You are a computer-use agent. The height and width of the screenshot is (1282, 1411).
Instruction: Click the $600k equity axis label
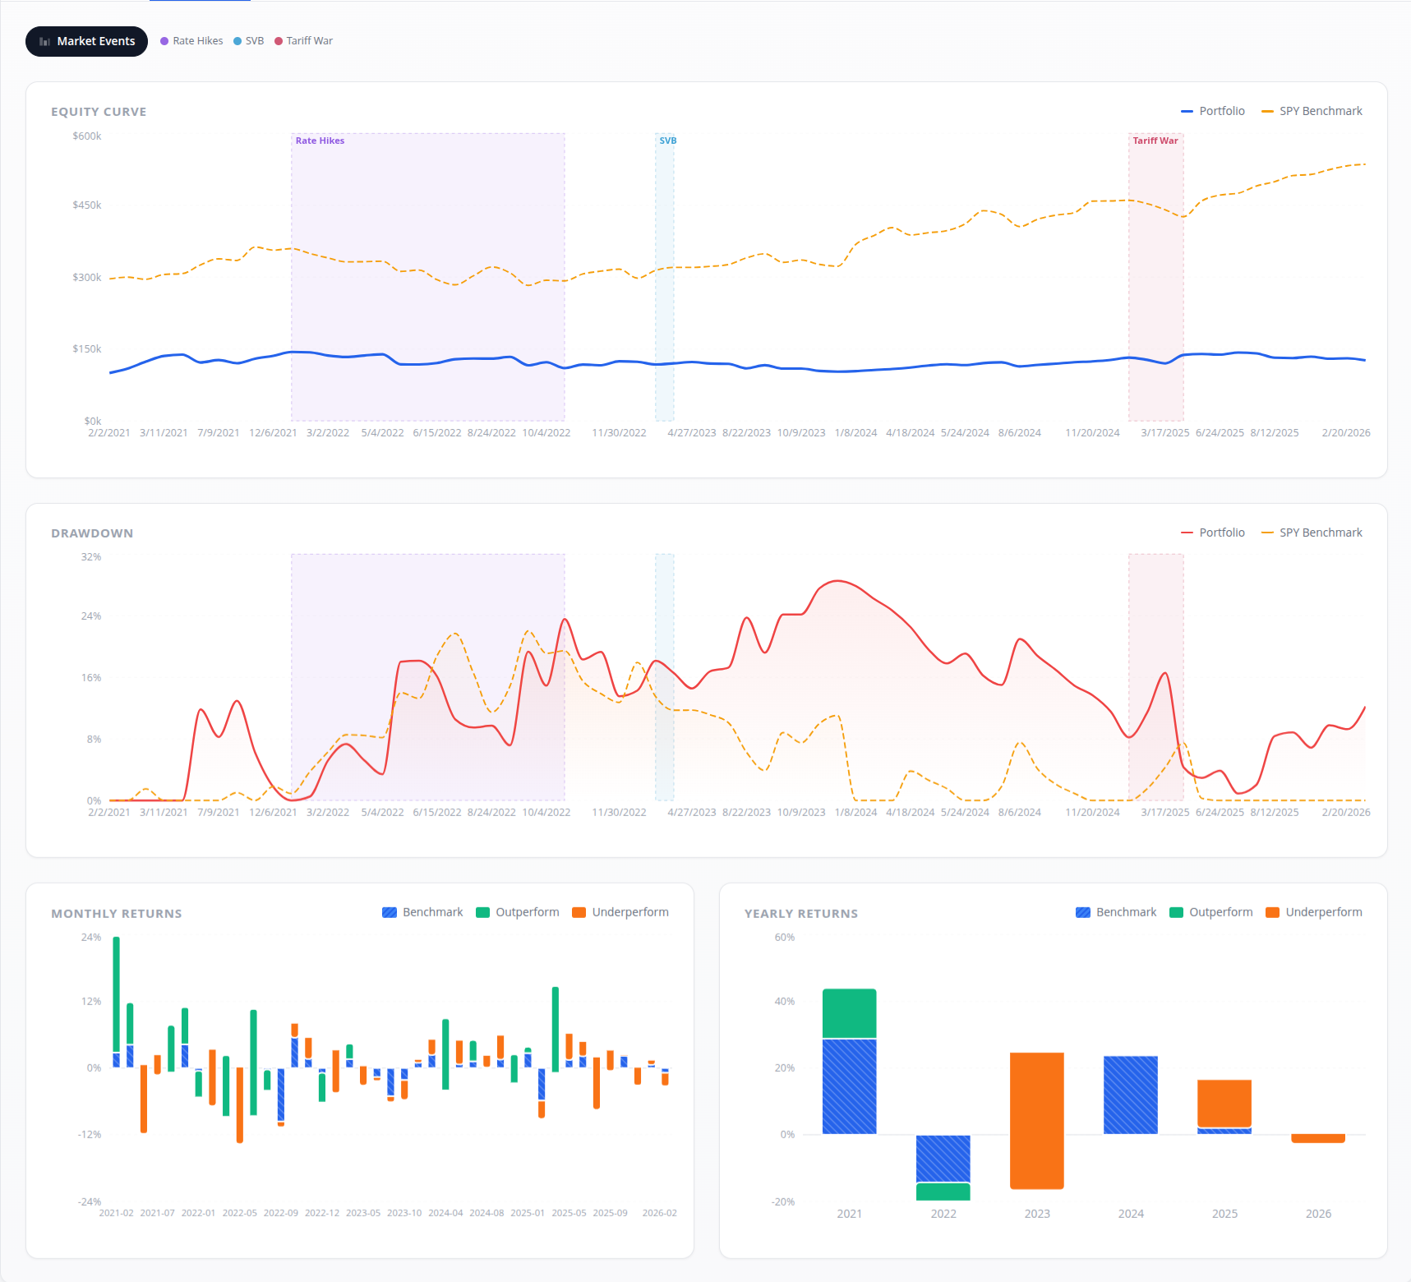coord(87,136)
